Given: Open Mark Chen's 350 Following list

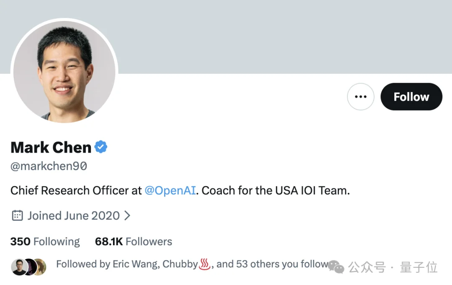Looking at the screenshot, I should tap(45, 241).
